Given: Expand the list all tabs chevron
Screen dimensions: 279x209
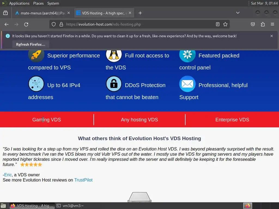Looking at the screenshot, I should pos(238,13).
